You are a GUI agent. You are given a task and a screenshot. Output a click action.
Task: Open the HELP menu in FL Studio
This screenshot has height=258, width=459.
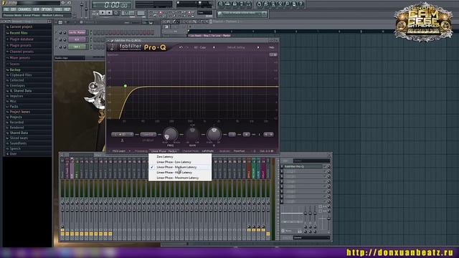[x=67, y=9]
